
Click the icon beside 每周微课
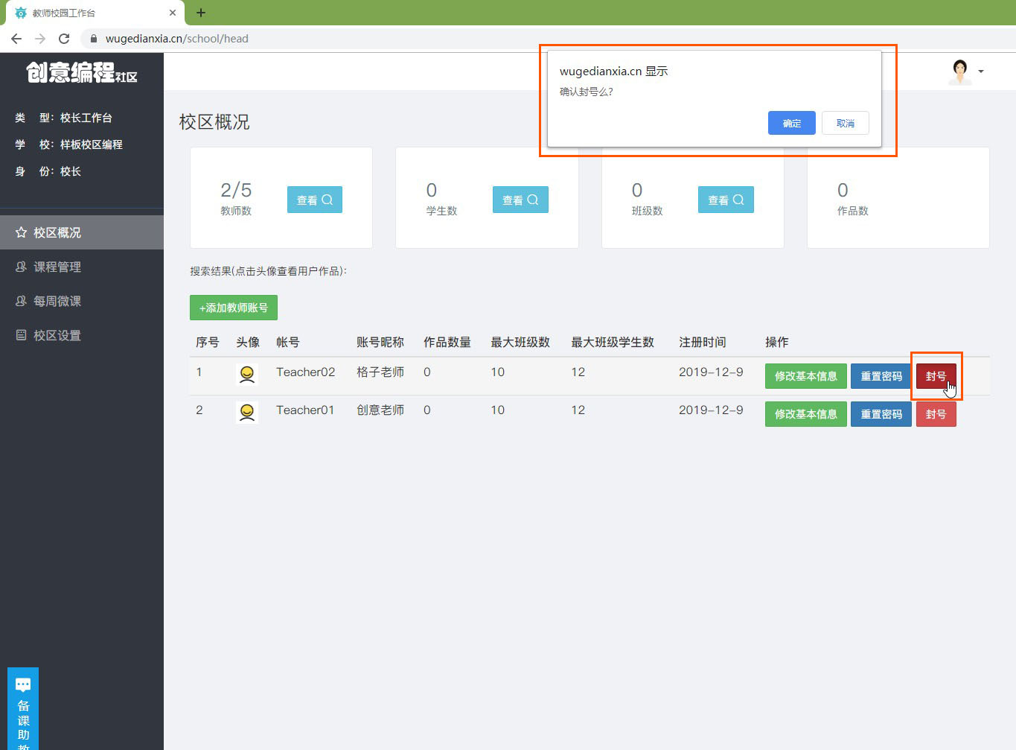coord(21,301)
